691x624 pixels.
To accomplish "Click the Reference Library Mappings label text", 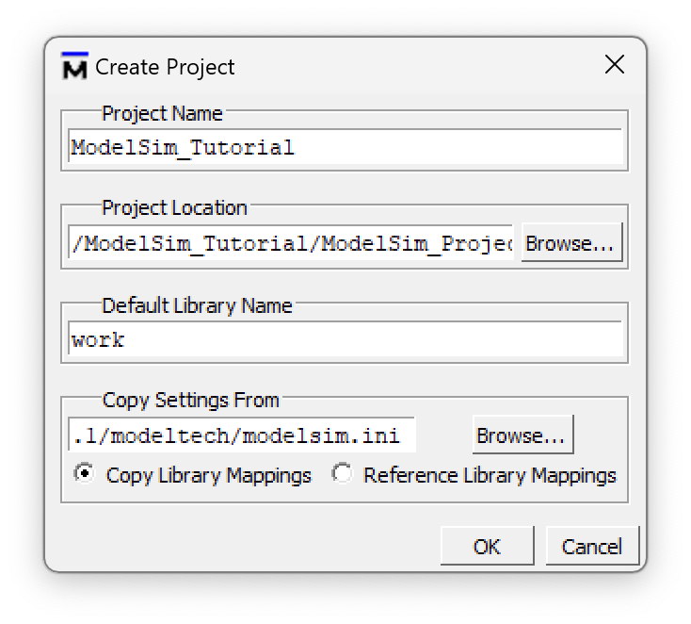I will pos(490,476).
